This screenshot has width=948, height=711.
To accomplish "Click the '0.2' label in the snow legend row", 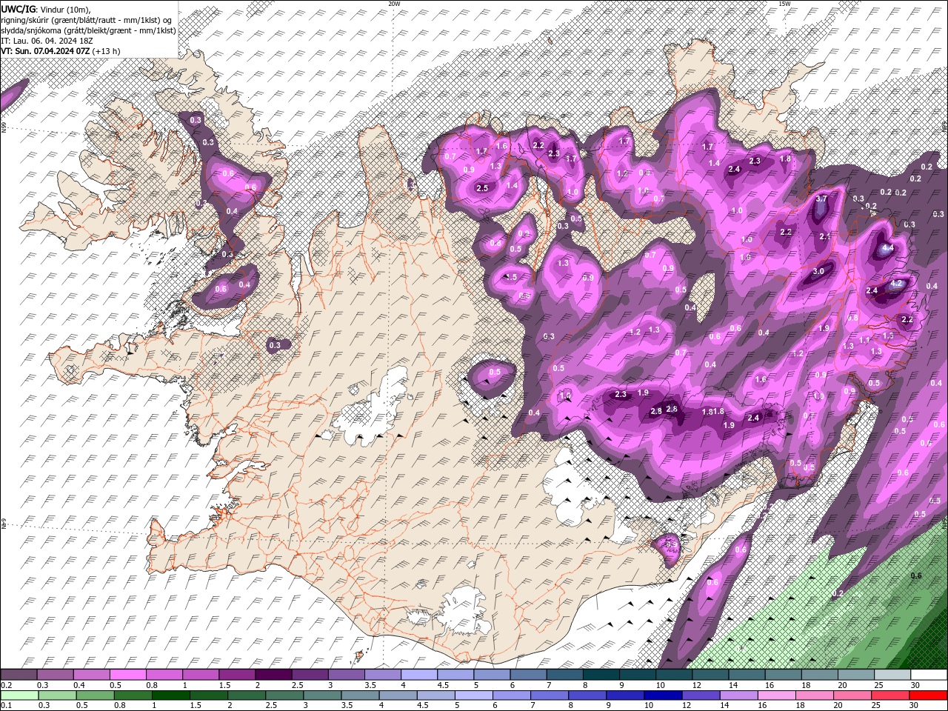I will [x=6, y=685].
